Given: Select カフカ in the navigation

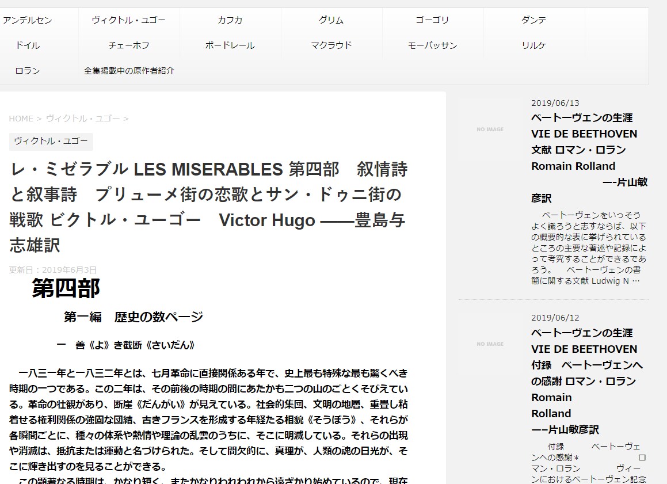Looking at the screenshot, I should [230, 20].
